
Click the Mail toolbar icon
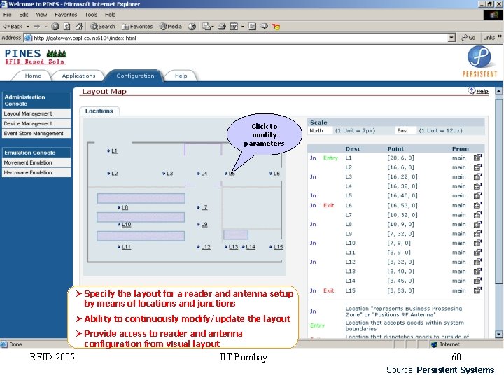pos(208,27)
